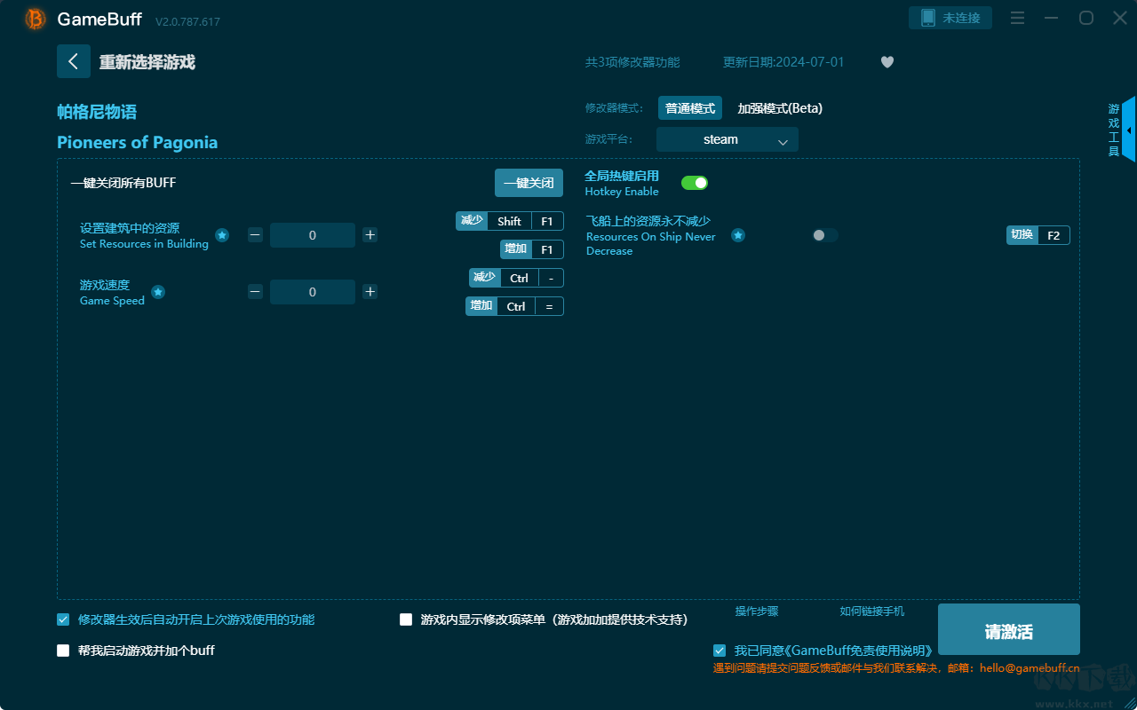The image size is (1137, 710).
Task: Toggle the Hotkey Enable switch
Action: tap(695, 183)
